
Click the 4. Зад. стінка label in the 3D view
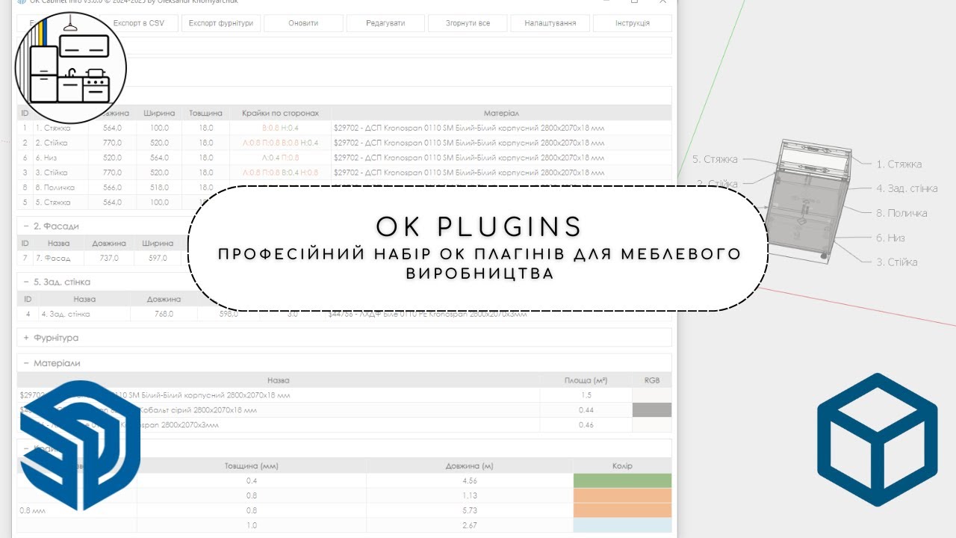click(907, 188)
